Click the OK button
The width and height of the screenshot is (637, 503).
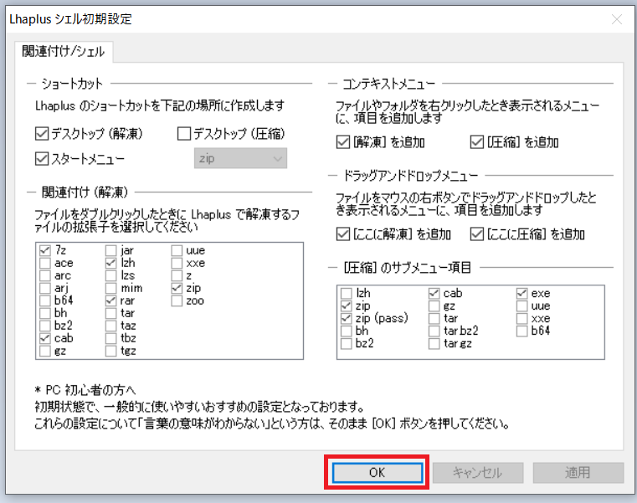(378, 473)
